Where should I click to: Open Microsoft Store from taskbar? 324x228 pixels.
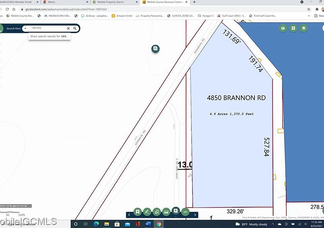(117, 224)
